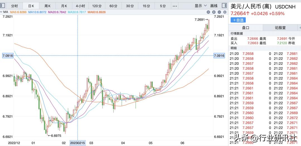
Task: Click the 7.2669 tick price entry
Action: click(292, 113)
